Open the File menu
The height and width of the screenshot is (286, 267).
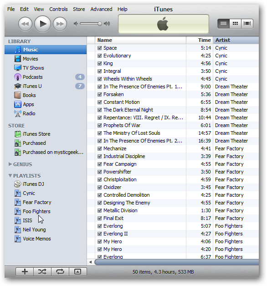tap(11, 9)
